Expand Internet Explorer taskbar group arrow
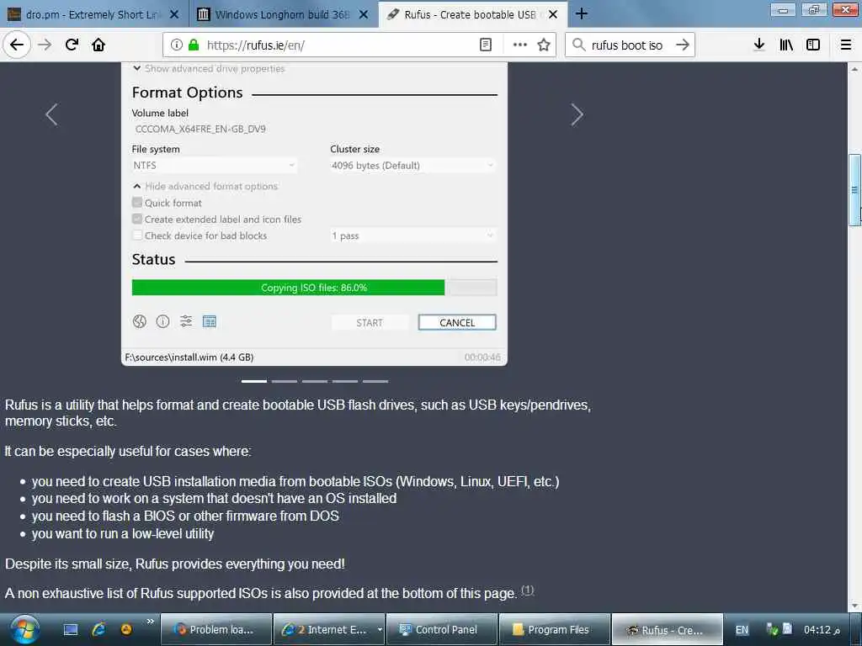 380,629
